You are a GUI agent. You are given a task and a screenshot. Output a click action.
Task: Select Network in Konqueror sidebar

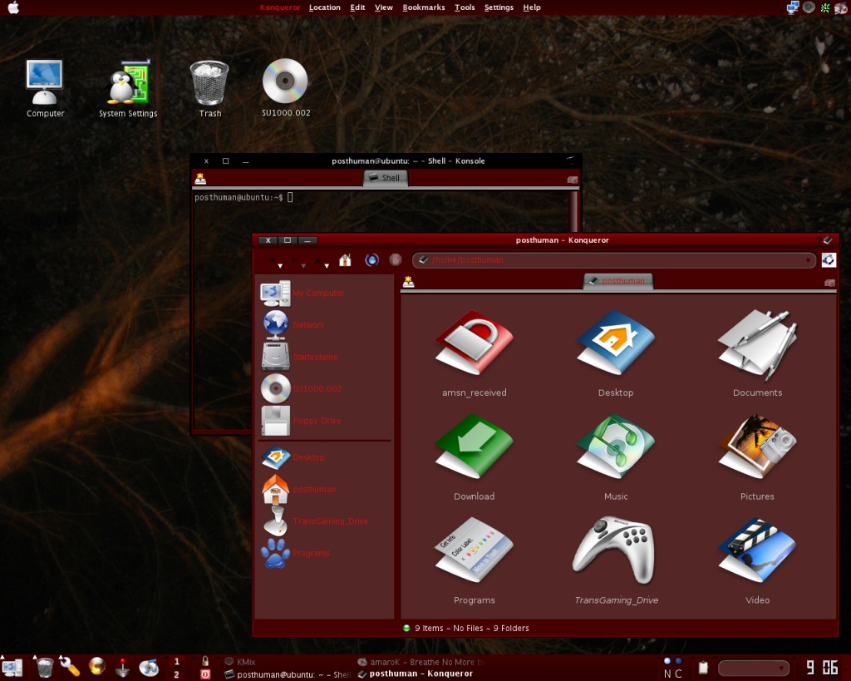pos(293,325)
